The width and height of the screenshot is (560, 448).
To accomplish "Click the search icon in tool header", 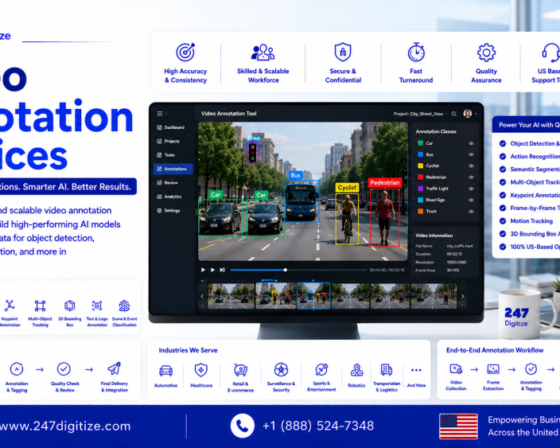I will [x=454, y=114].
